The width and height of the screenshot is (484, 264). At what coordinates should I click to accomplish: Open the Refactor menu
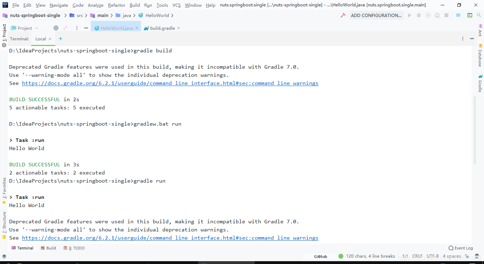click(x=117, y=5)
